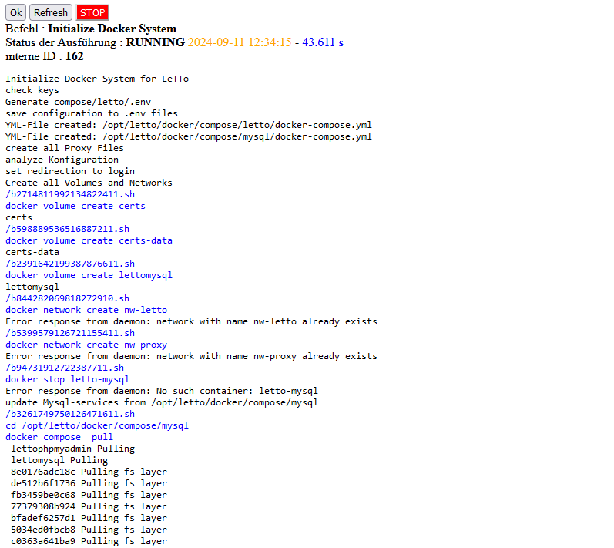Image resolution: width=614 pixels, height=548 pixels.
Task: Select the 'docker volume create certs' command
Action: (75, 206)
